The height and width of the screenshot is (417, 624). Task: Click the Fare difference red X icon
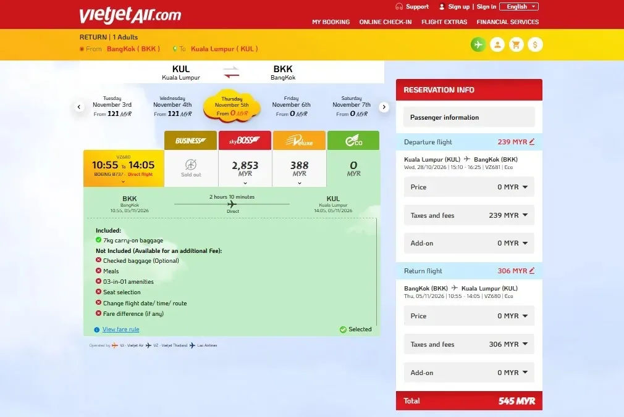pyautogui.click(x=98, y=313)
